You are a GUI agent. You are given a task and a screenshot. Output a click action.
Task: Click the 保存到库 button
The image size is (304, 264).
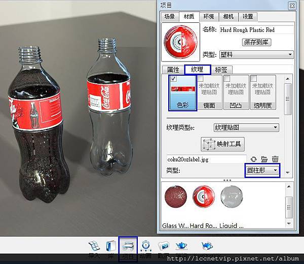(x=256, y=42)
